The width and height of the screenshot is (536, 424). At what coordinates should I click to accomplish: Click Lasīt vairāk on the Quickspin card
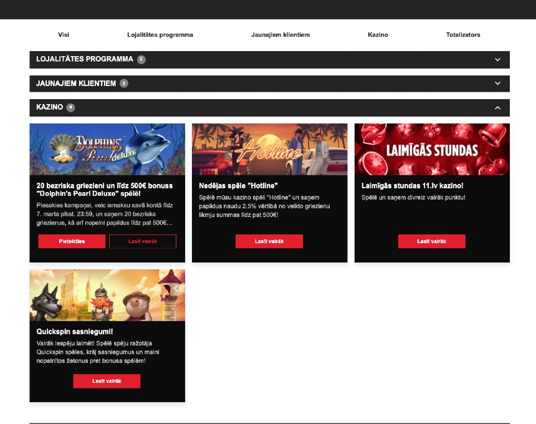[x=107, y=381]
